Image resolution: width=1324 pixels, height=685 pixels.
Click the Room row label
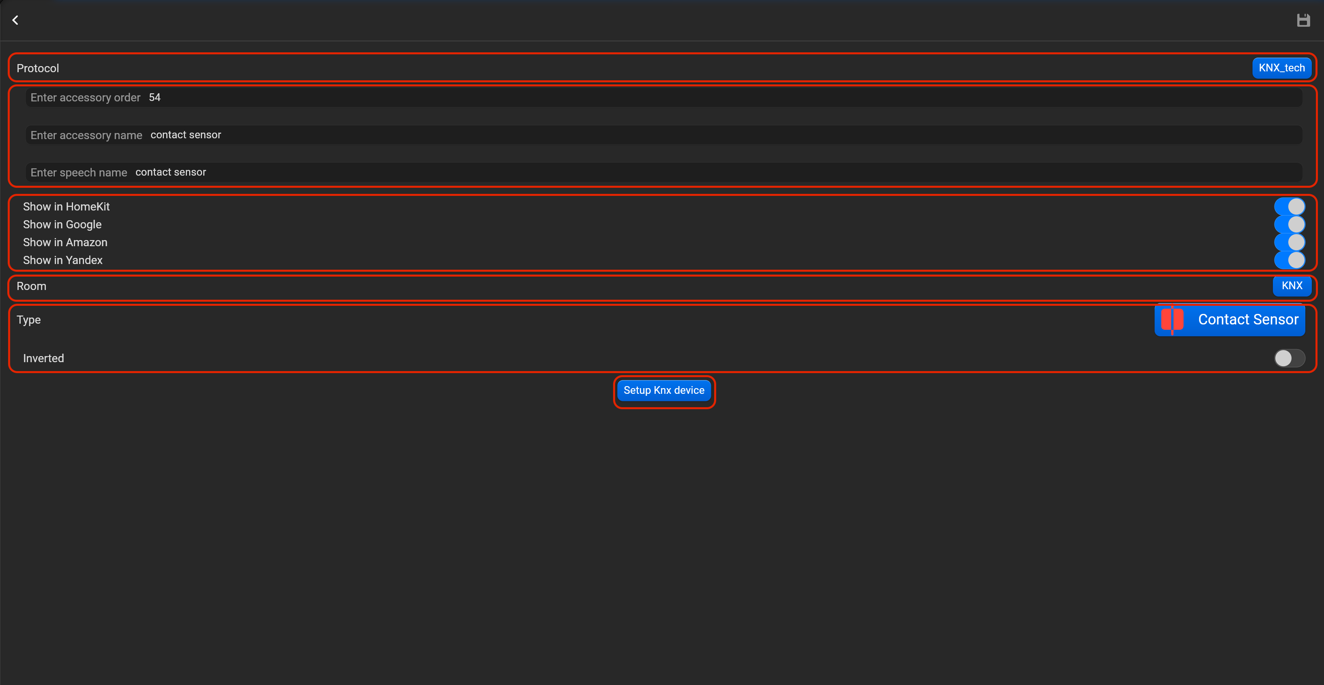click(x=31, y=286)
